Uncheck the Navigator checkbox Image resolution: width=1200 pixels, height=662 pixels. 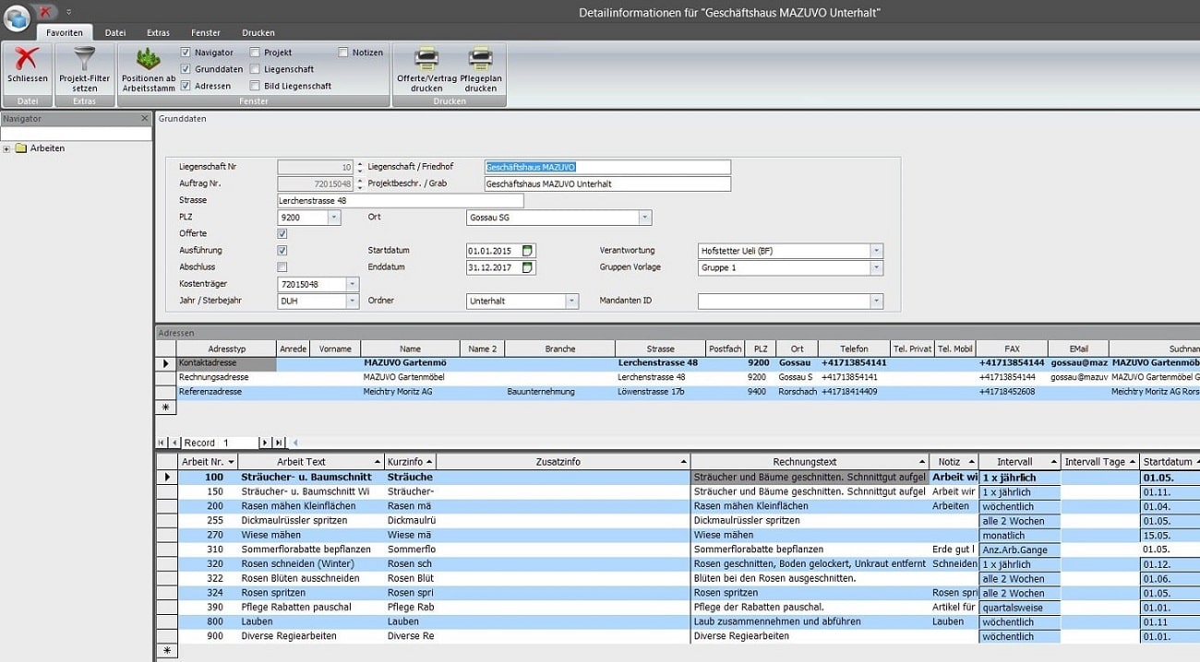(x=186, y=53)
